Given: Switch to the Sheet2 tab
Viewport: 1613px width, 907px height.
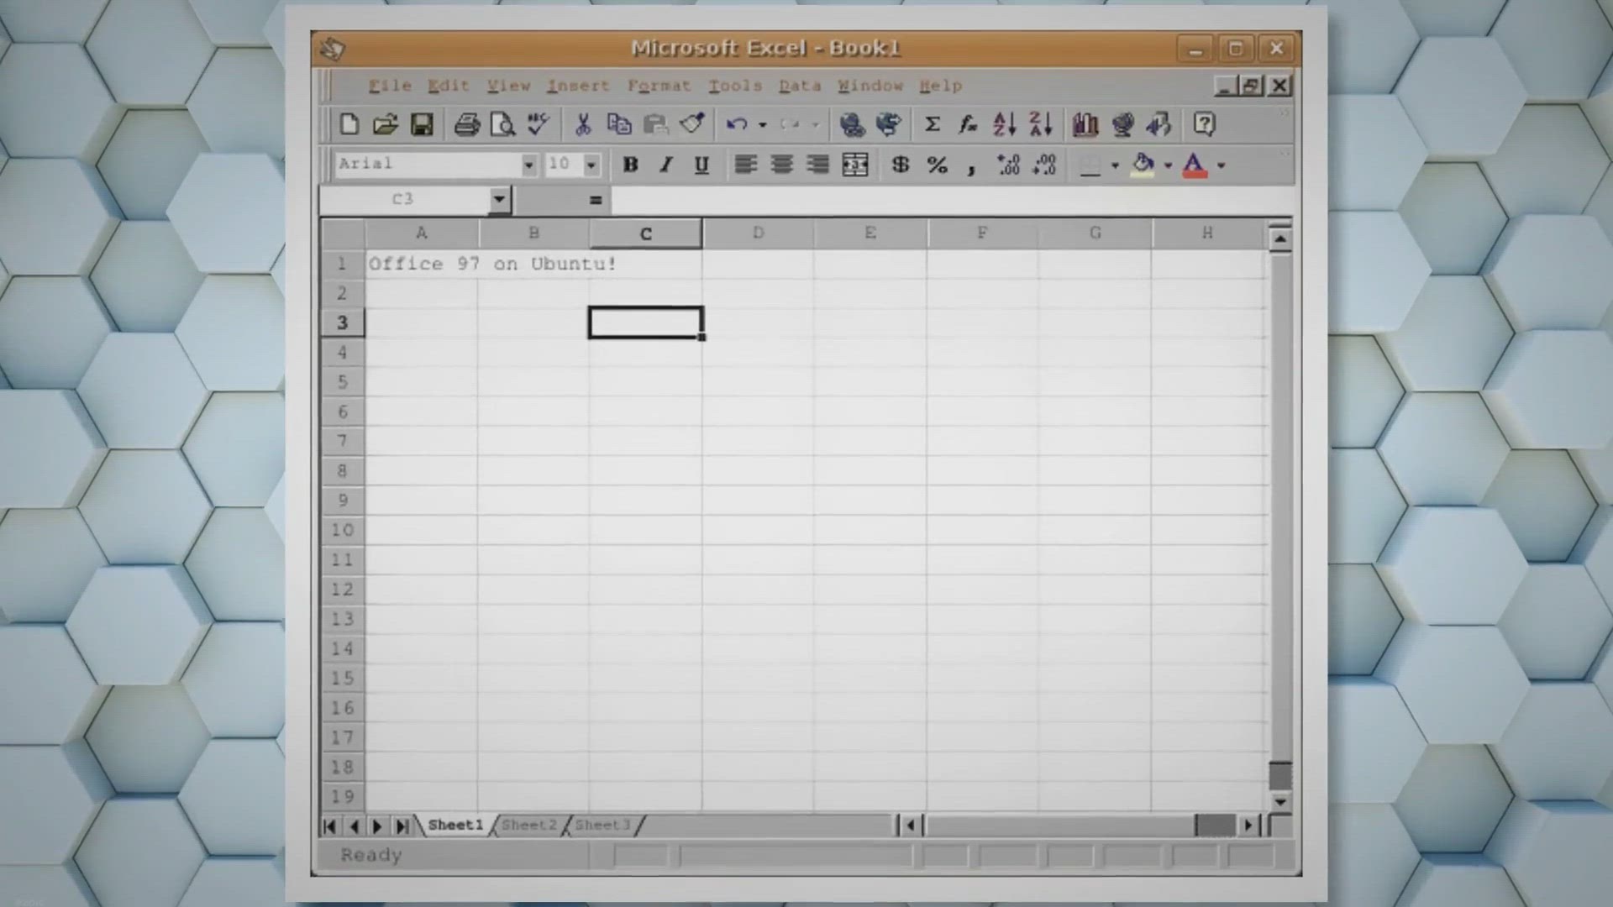Looking at the screenshot, I should (x=529, y=825).
